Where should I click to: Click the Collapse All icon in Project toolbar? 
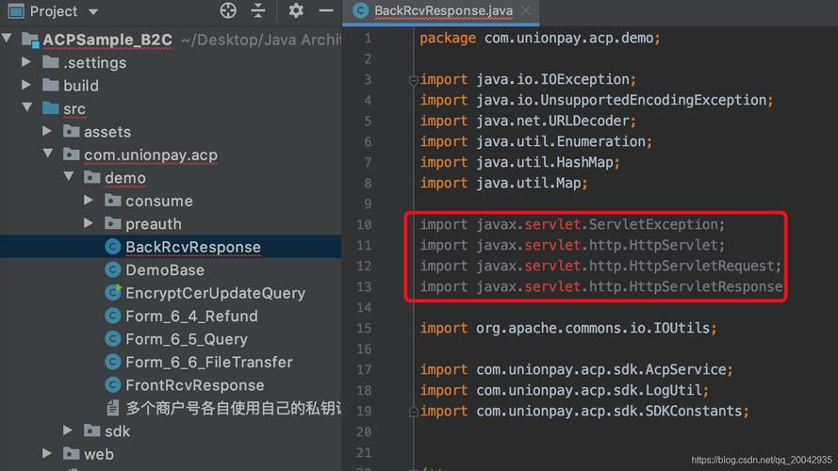pyautogui.click(x=258, y=11)
